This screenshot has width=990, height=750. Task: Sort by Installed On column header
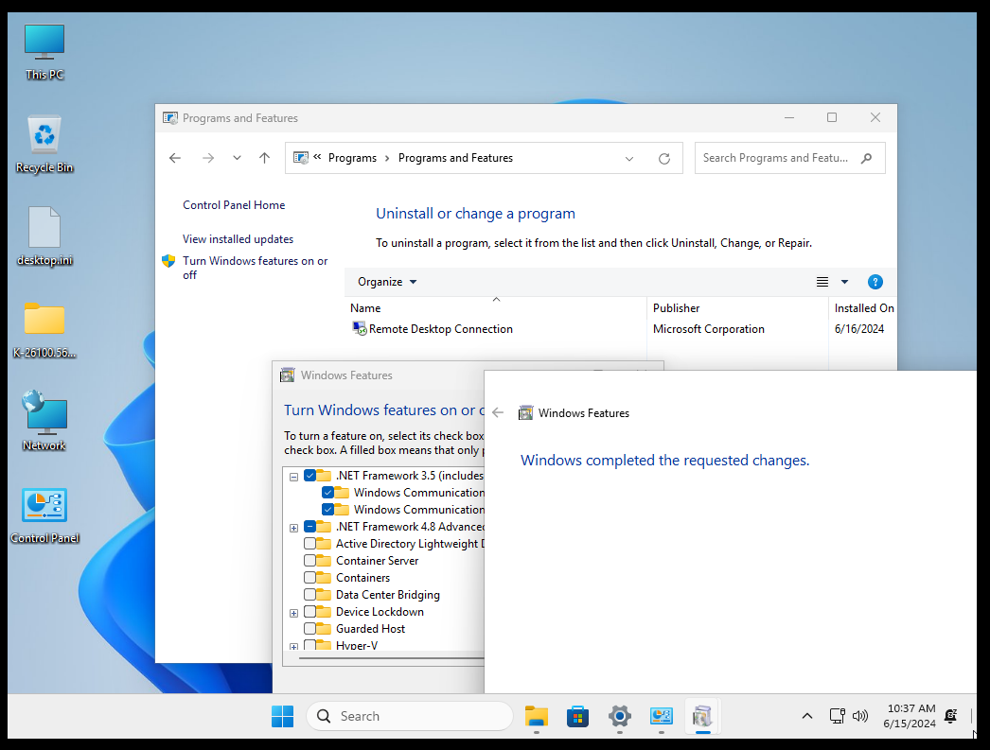pos(863,307)
